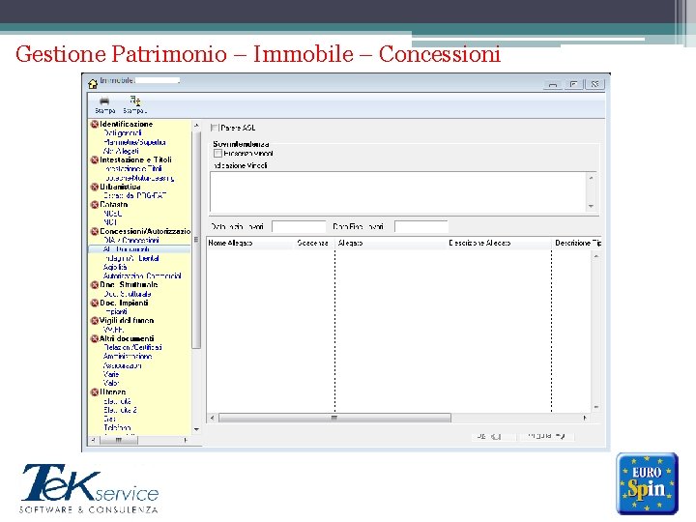This screenshot has height=522, width=696.
Task: Click the attachments table scroll-left arrow
Action: [x=212, y=418]
